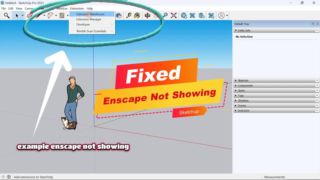Click the Send to LayOut icon
The height and width of the screenshot is (180, 320).
(202, 15)
